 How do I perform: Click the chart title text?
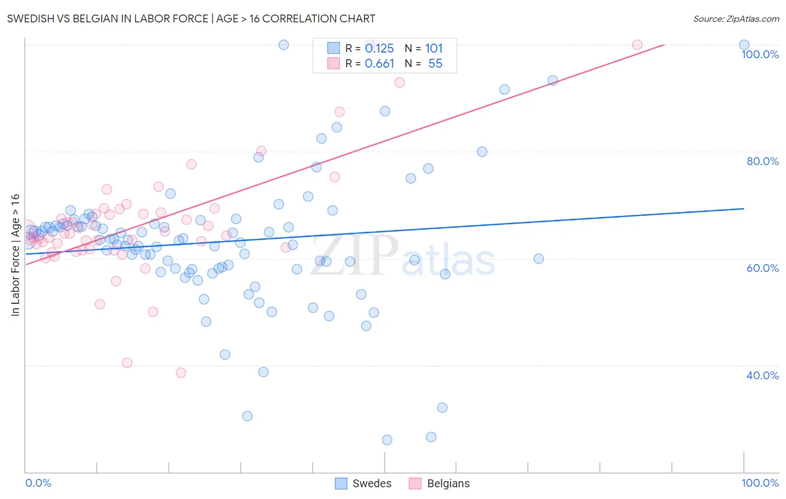pos(191,18)
